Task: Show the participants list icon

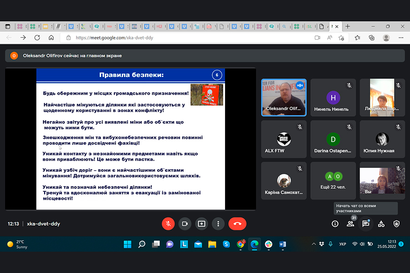Action: pyautogui.click(x=350, y=224)
